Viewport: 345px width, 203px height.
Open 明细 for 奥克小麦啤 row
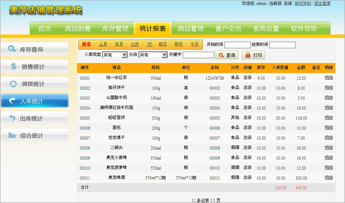(328, 158)
